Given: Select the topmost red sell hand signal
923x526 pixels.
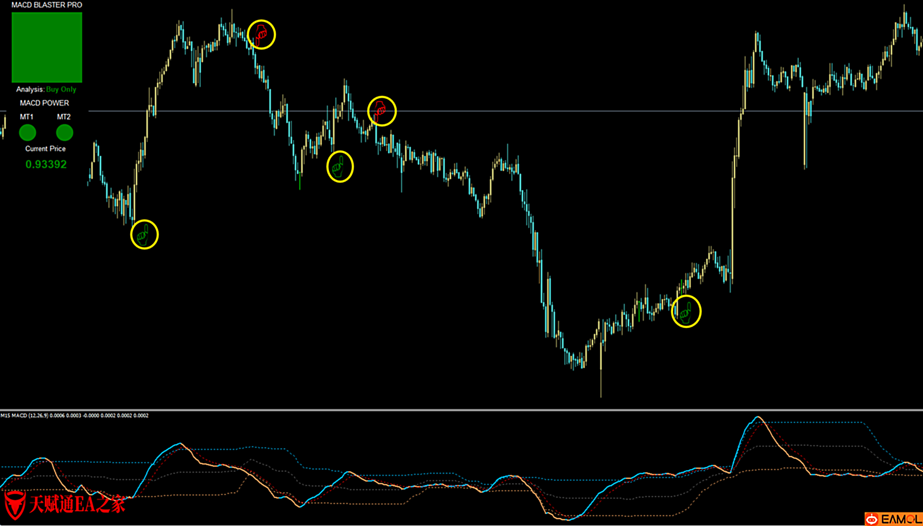Looking at the screenshot, I should [261, 34].
